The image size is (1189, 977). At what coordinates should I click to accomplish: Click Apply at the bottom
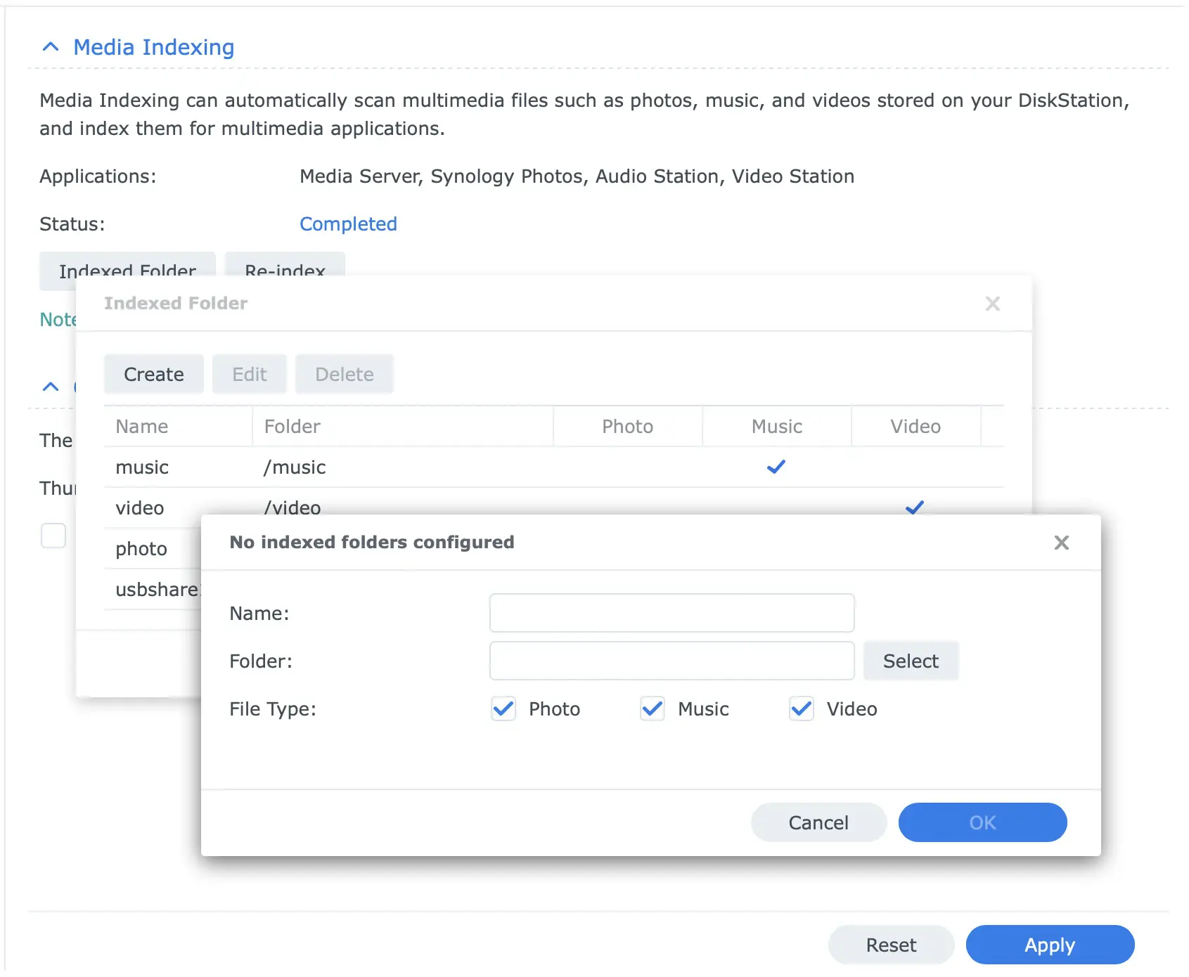1049,945
